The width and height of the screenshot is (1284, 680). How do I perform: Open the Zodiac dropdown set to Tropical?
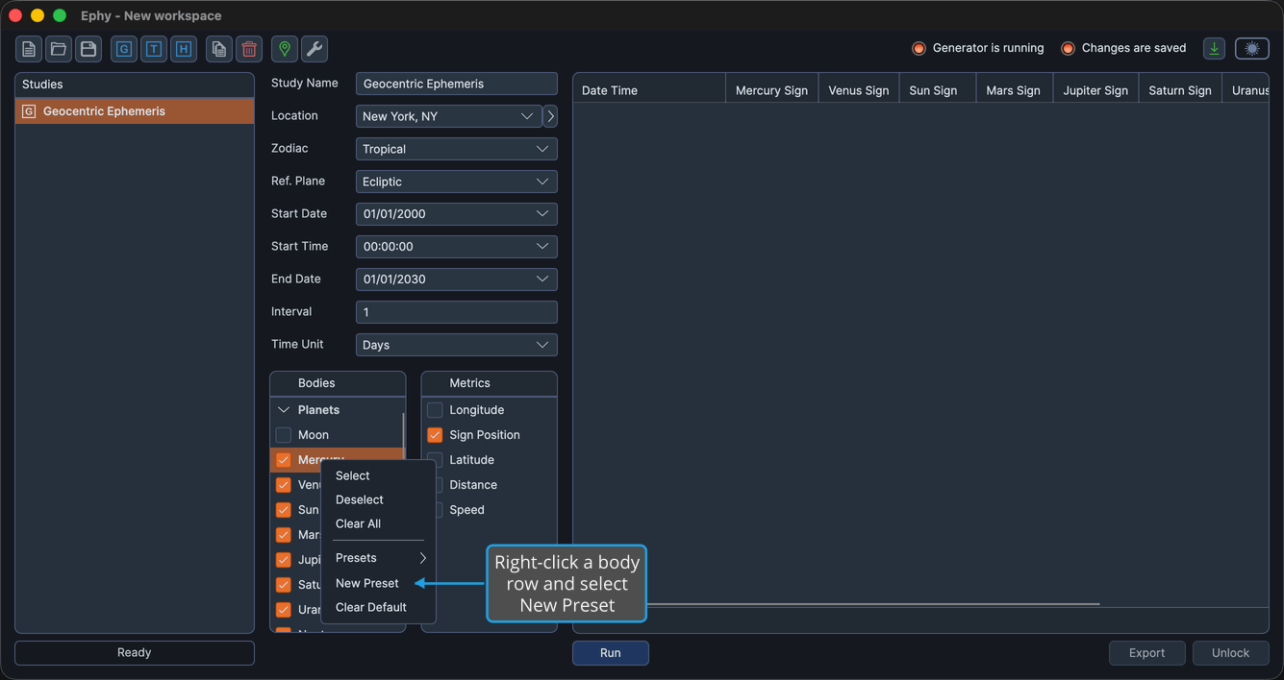coord(457,149)
